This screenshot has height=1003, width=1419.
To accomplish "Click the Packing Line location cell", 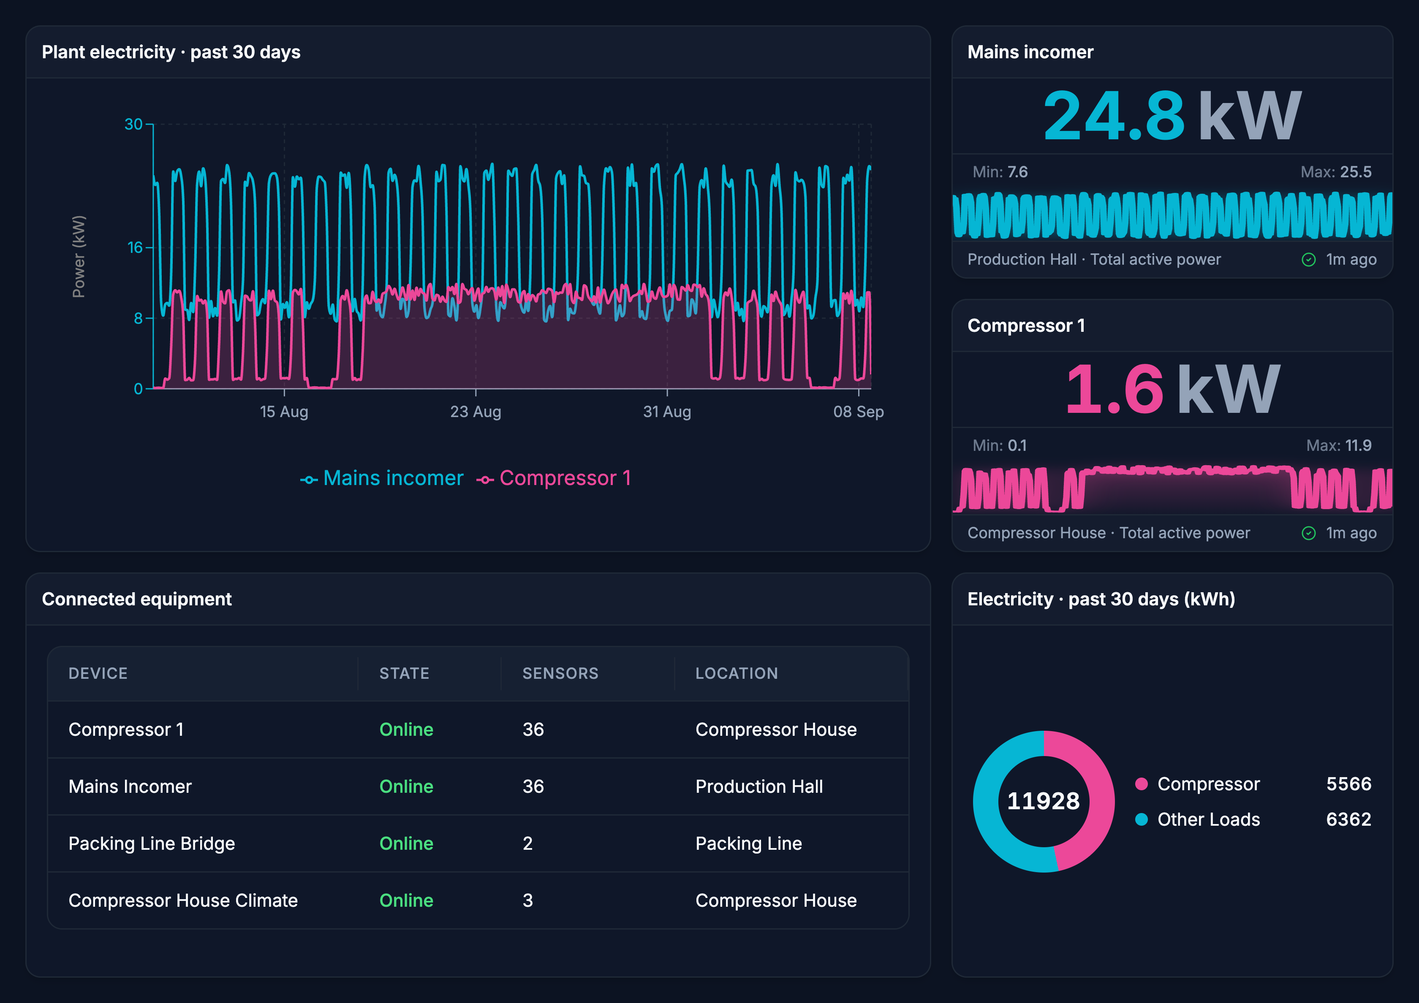I will click(748, 844).
